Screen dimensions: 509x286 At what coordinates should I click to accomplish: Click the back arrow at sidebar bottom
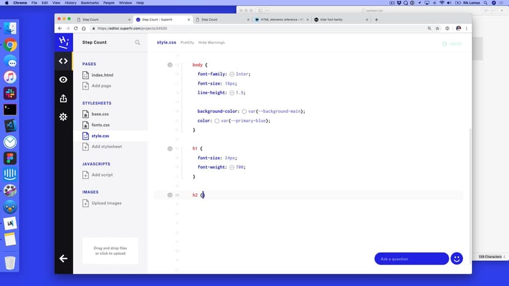click(63, 258)
